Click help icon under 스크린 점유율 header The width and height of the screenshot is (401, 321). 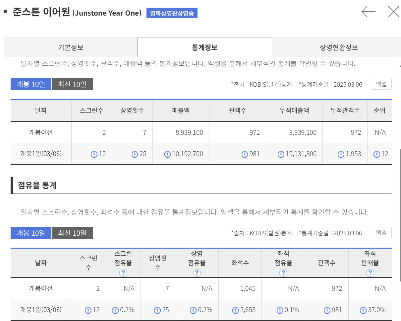123,273
